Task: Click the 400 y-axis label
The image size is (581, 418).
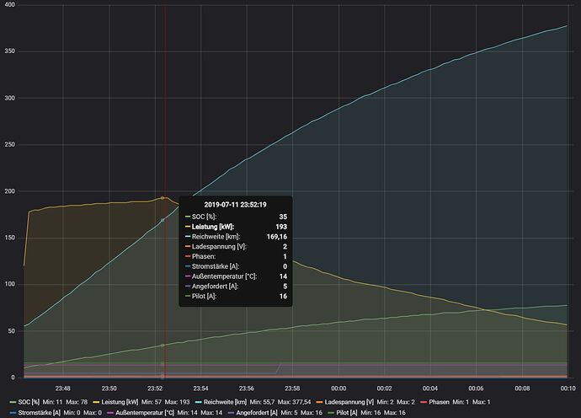Action: pyautogui.click(x=9, y=5)
